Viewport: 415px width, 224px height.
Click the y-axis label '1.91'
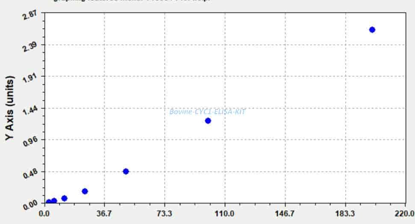click(29, 78)
